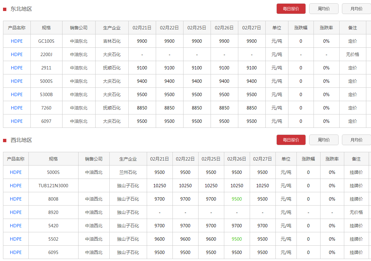Open HDPE link for 7260 row

(17, 108)
